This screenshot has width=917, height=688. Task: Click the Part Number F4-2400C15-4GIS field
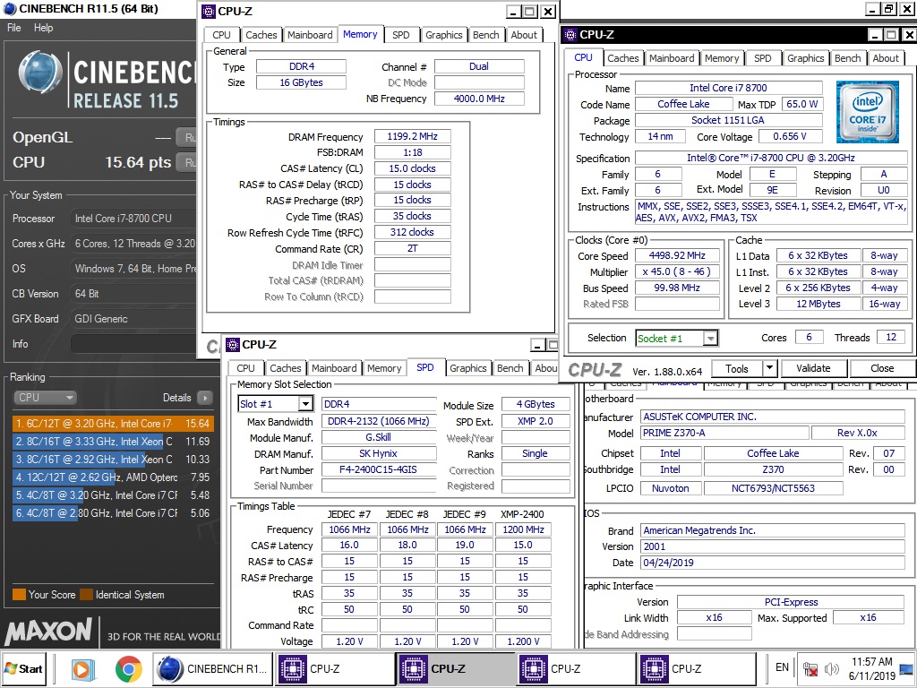[x=379, y=469]
